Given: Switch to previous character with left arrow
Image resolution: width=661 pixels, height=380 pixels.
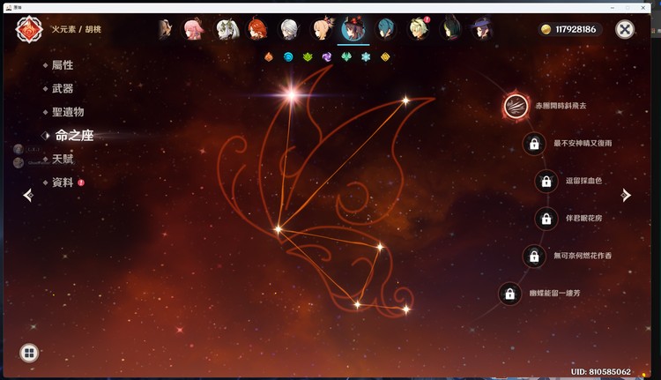Looking at the screenshot, I should pos(28,195).
